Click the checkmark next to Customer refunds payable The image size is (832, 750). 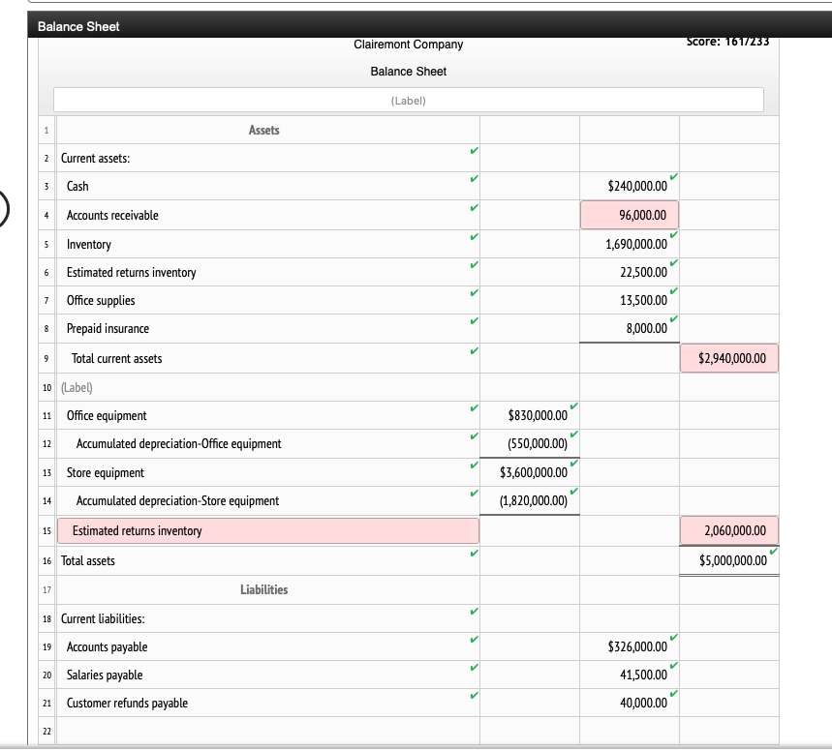(671, 696)
